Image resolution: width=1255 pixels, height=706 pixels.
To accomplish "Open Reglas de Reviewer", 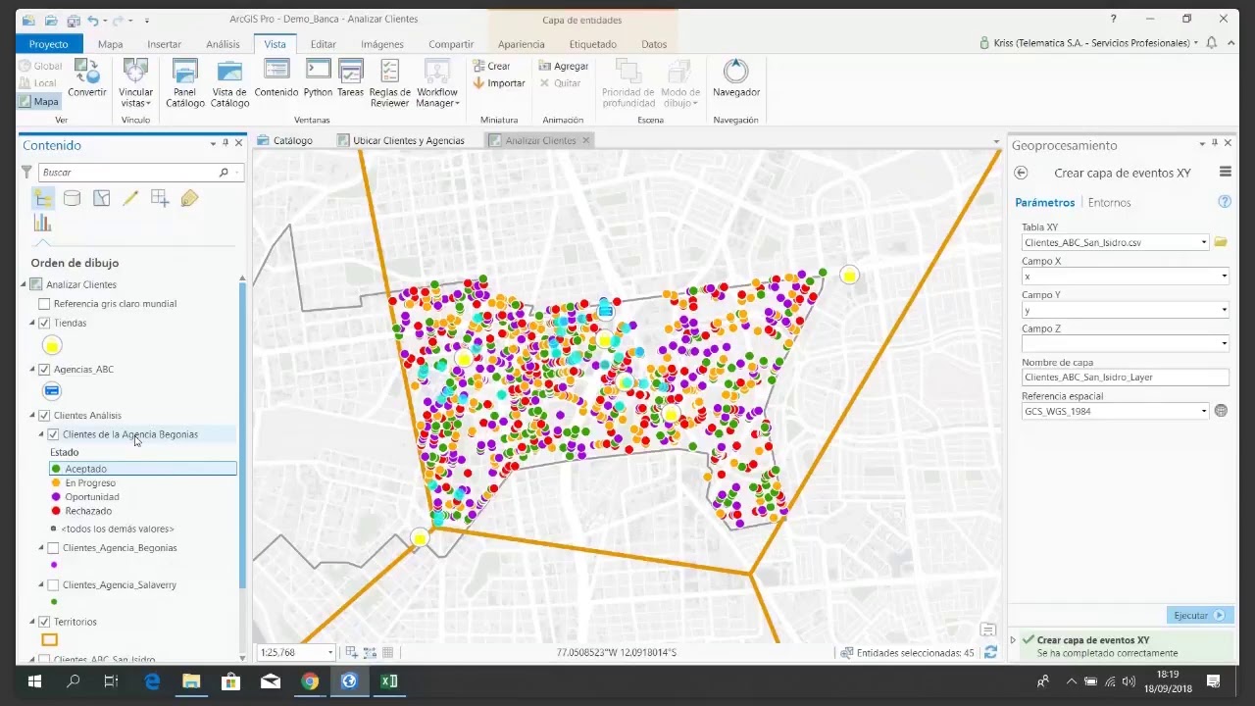I will [389, 82].
